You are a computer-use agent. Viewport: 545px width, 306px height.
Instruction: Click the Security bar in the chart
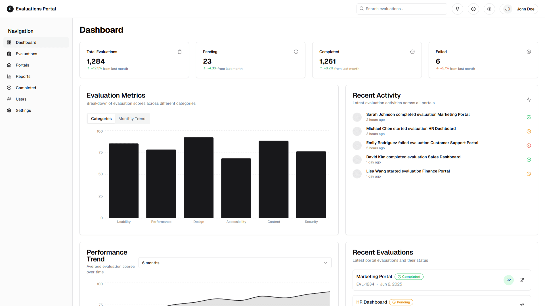coord(311,185)
